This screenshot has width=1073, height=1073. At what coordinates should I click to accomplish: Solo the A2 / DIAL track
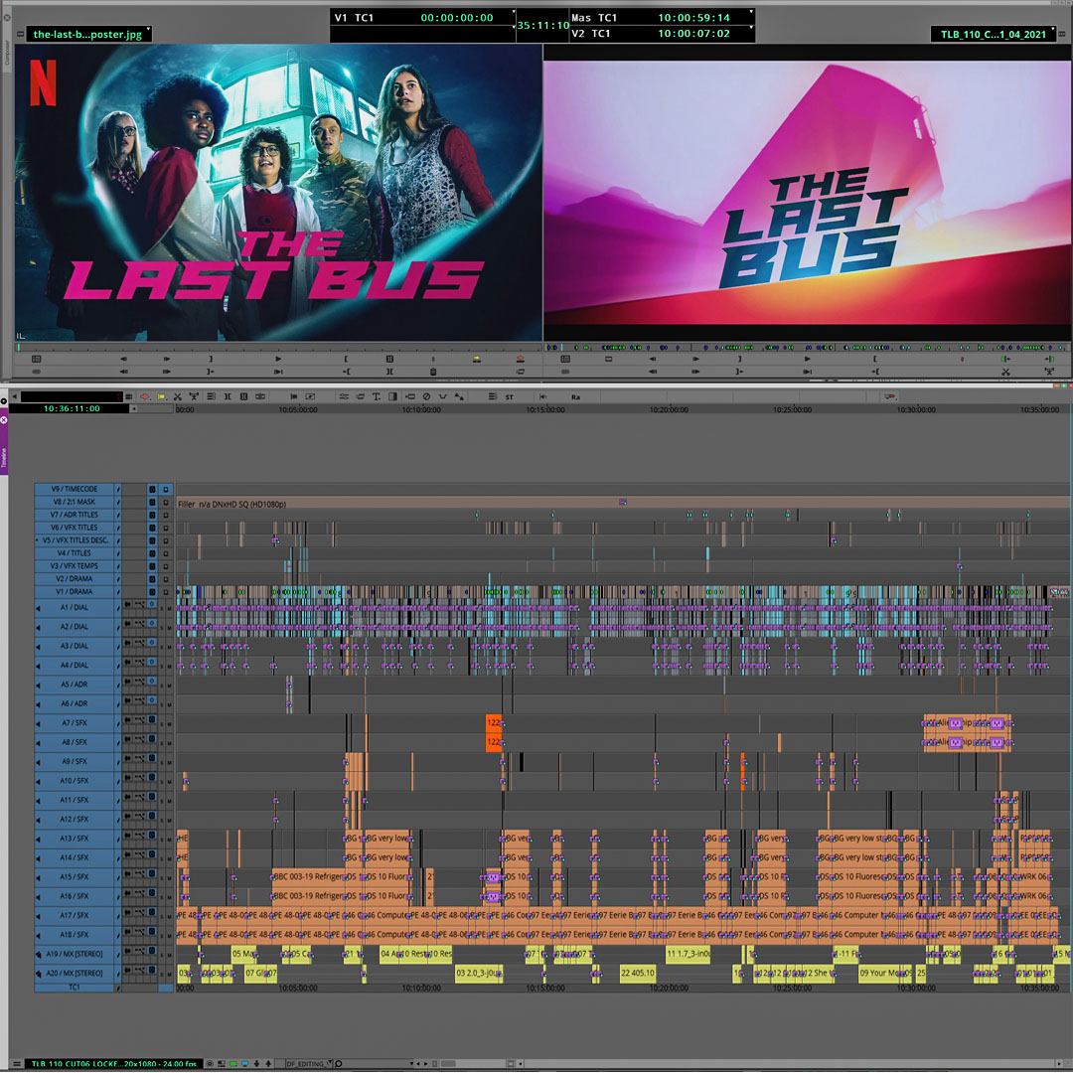(162, 628)
